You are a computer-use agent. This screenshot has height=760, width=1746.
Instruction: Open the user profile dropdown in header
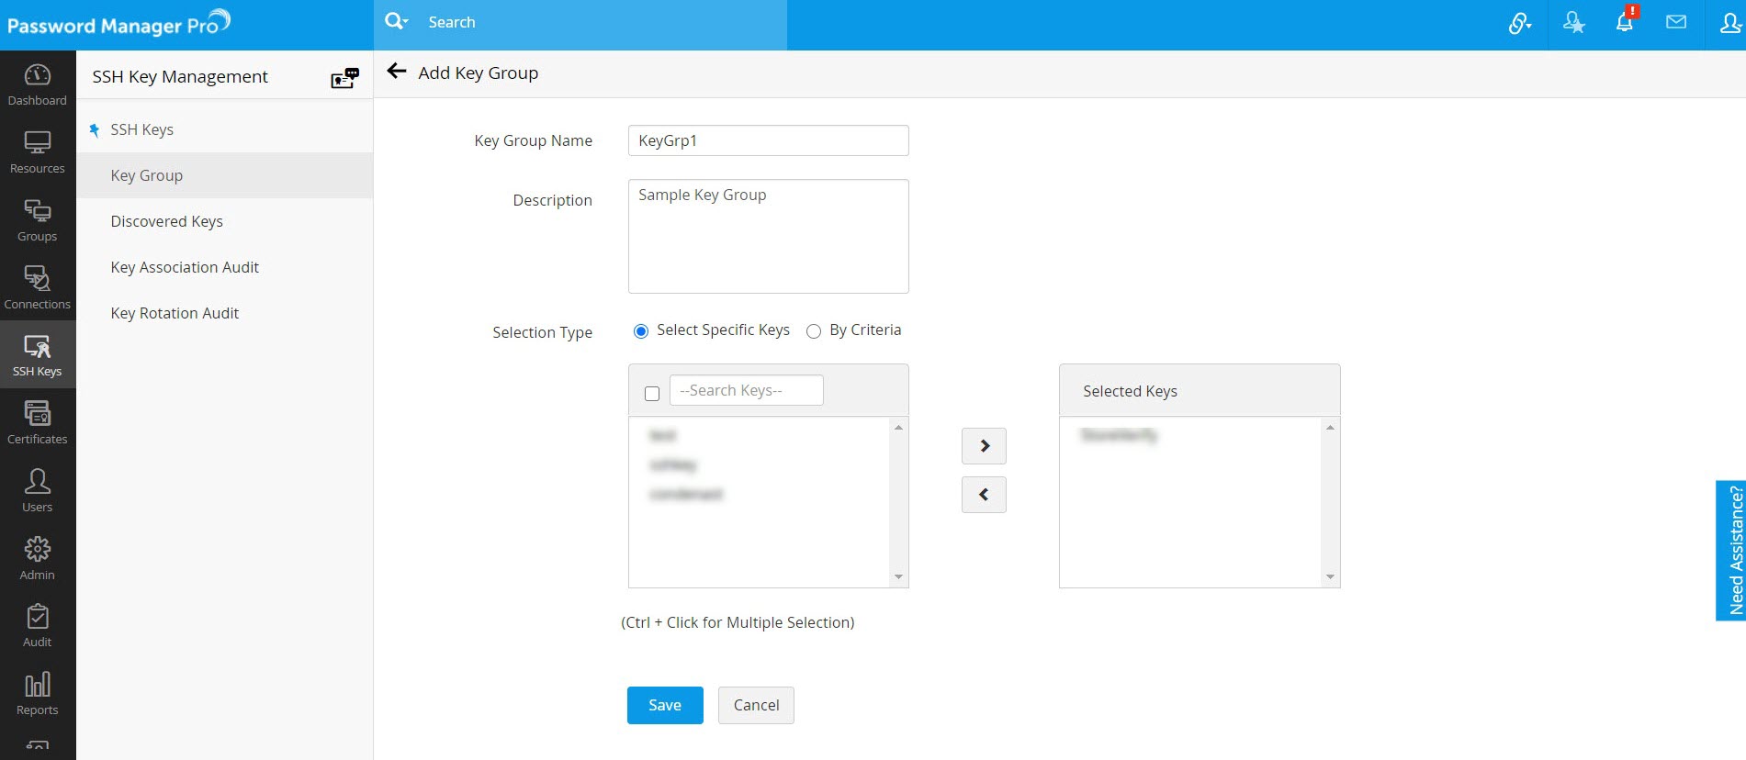[1730, 23]
